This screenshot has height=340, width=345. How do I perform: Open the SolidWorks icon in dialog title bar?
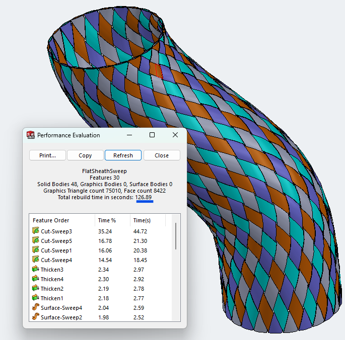coord(31,135)
